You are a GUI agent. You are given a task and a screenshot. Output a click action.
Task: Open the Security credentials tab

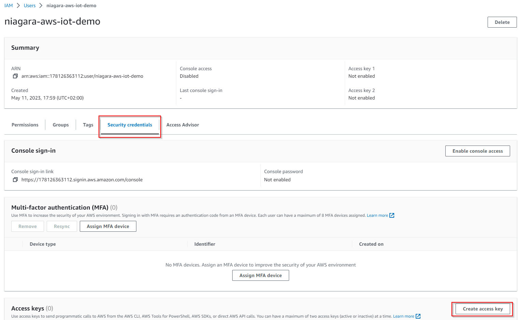130,125
